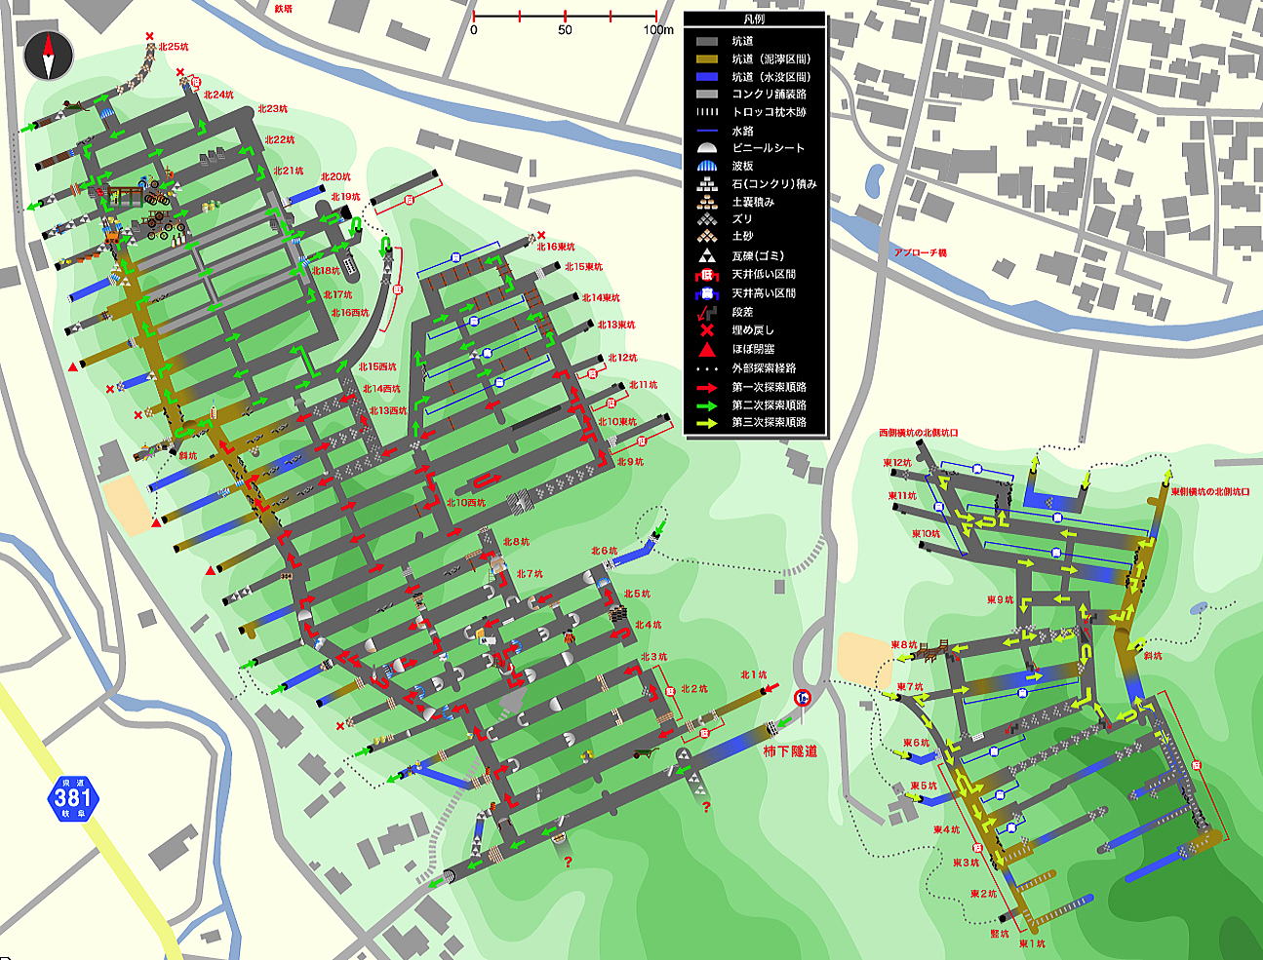Screen dimensions: 1263x960
Task: Click the 凡例 legend title
Action: (755, 19)
